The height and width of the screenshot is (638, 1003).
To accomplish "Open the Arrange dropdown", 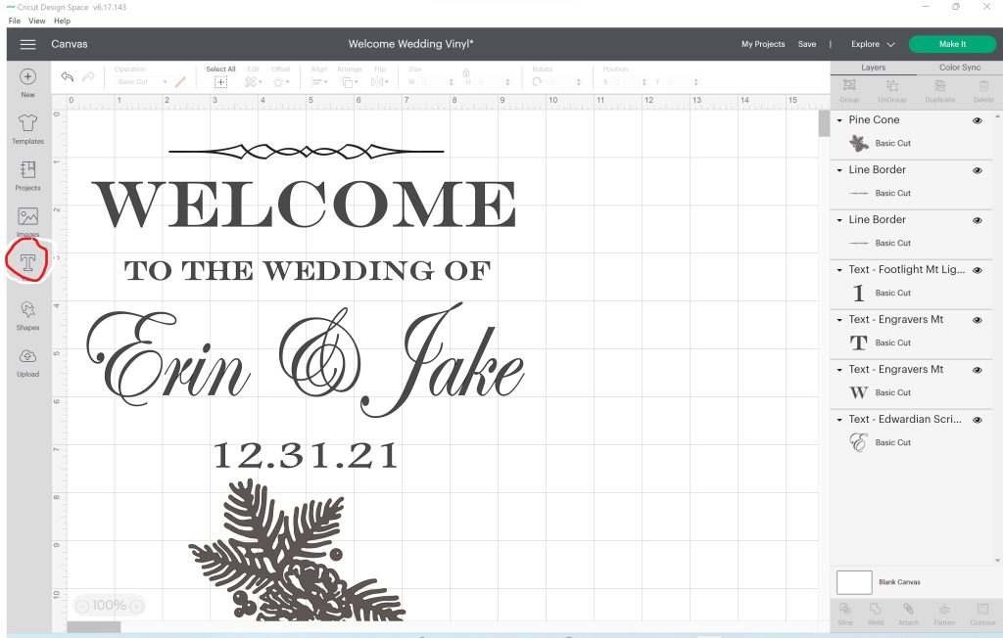I will click(350, 82).
